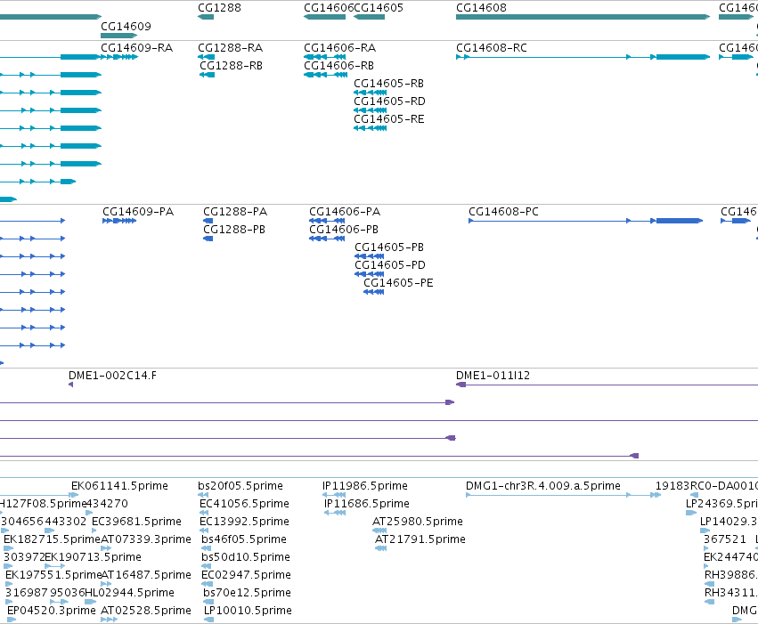Image resolution: width=758 pixels, height=624 pixels.
Task: Click IP11986.5prime EST label
Action: (365, 485)
